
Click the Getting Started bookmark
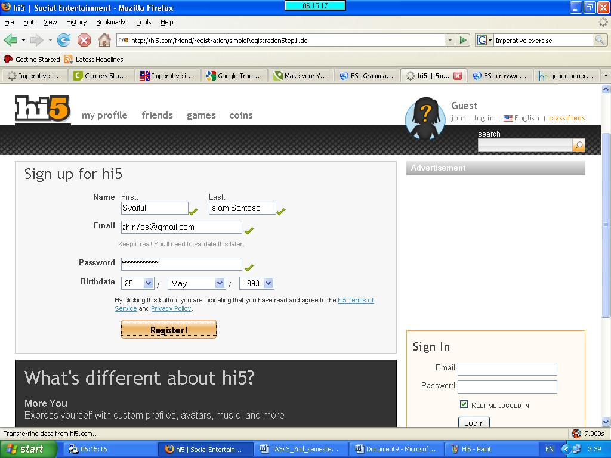[x=32, y=60]
